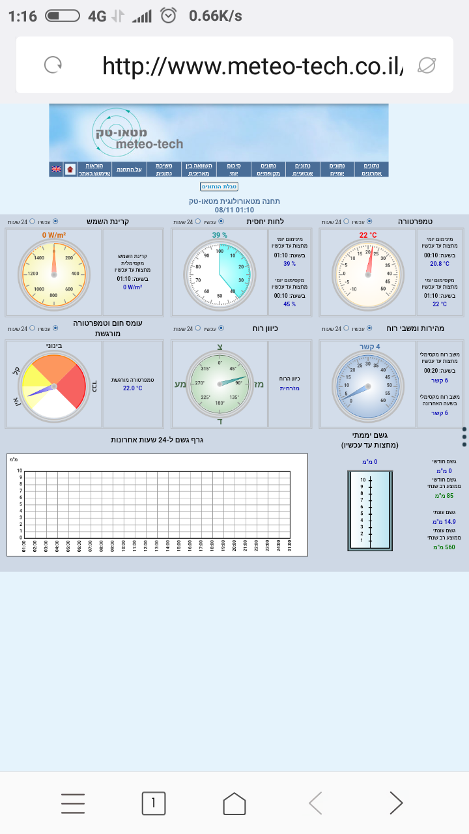Select the 24 שעות radio for כיוון רוח
Screen dimensions: 469x834
197,328
